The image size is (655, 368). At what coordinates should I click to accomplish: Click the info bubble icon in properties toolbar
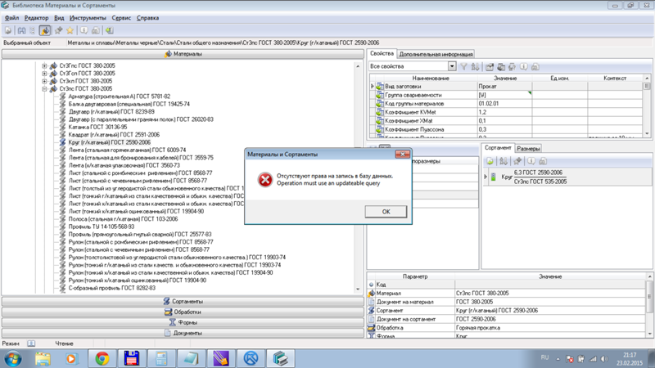[x=523, y=67]
